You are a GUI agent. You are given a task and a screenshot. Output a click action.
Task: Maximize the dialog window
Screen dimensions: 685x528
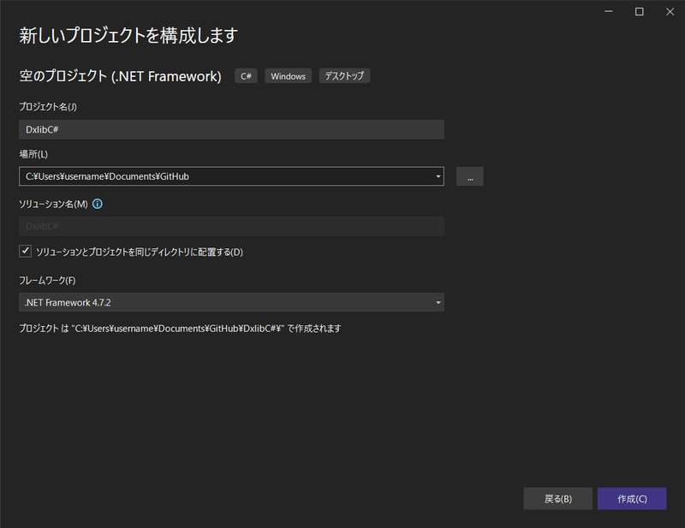639,12
